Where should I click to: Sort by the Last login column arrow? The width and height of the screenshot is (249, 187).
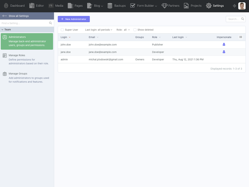pos(186,37)
